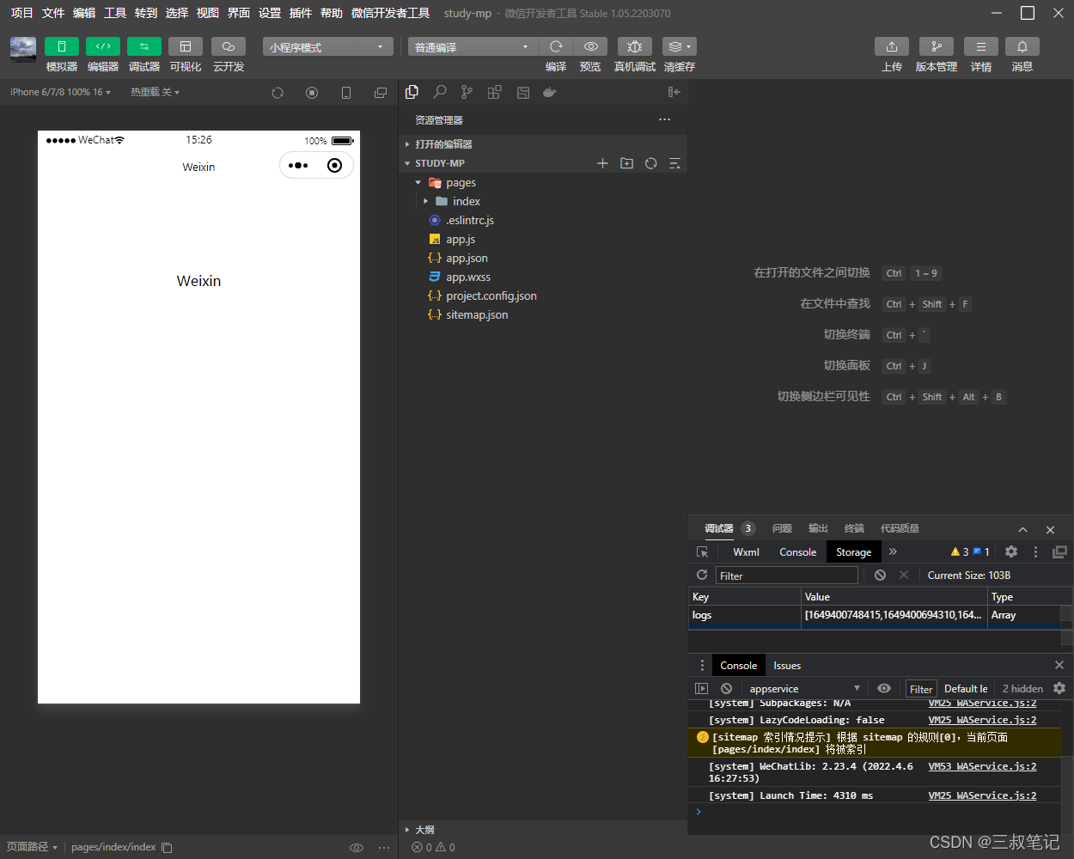Open version management (版本管理)
This screenshot has height=859, width=1074.
pos(937,46)
